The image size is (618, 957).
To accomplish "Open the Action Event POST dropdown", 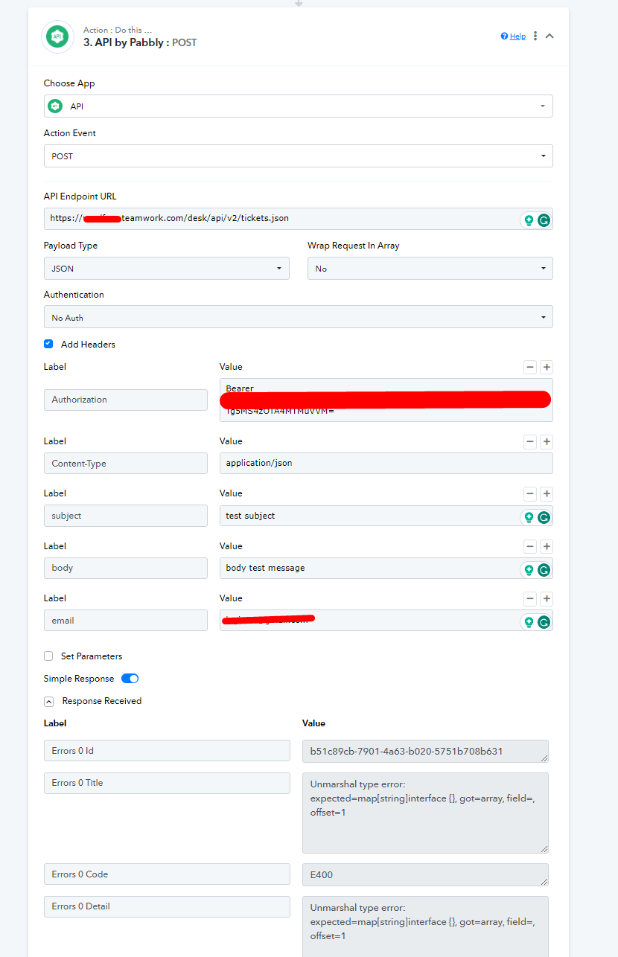I will pyautogui.click(x=298, y=156).
